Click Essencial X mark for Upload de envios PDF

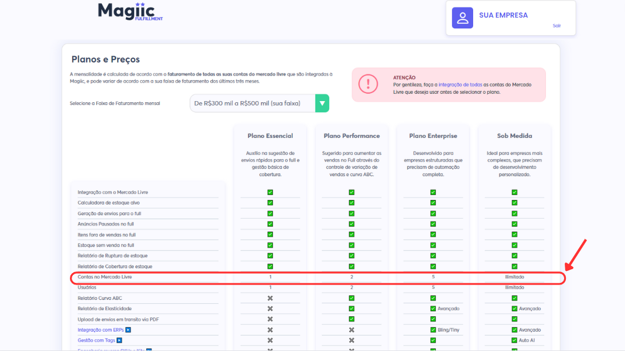(x=270, y=319)
